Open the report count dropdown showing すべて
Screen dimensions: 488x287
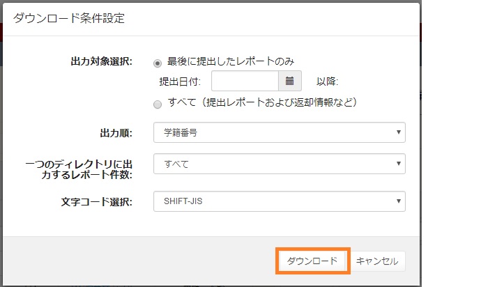click(279, 164)
